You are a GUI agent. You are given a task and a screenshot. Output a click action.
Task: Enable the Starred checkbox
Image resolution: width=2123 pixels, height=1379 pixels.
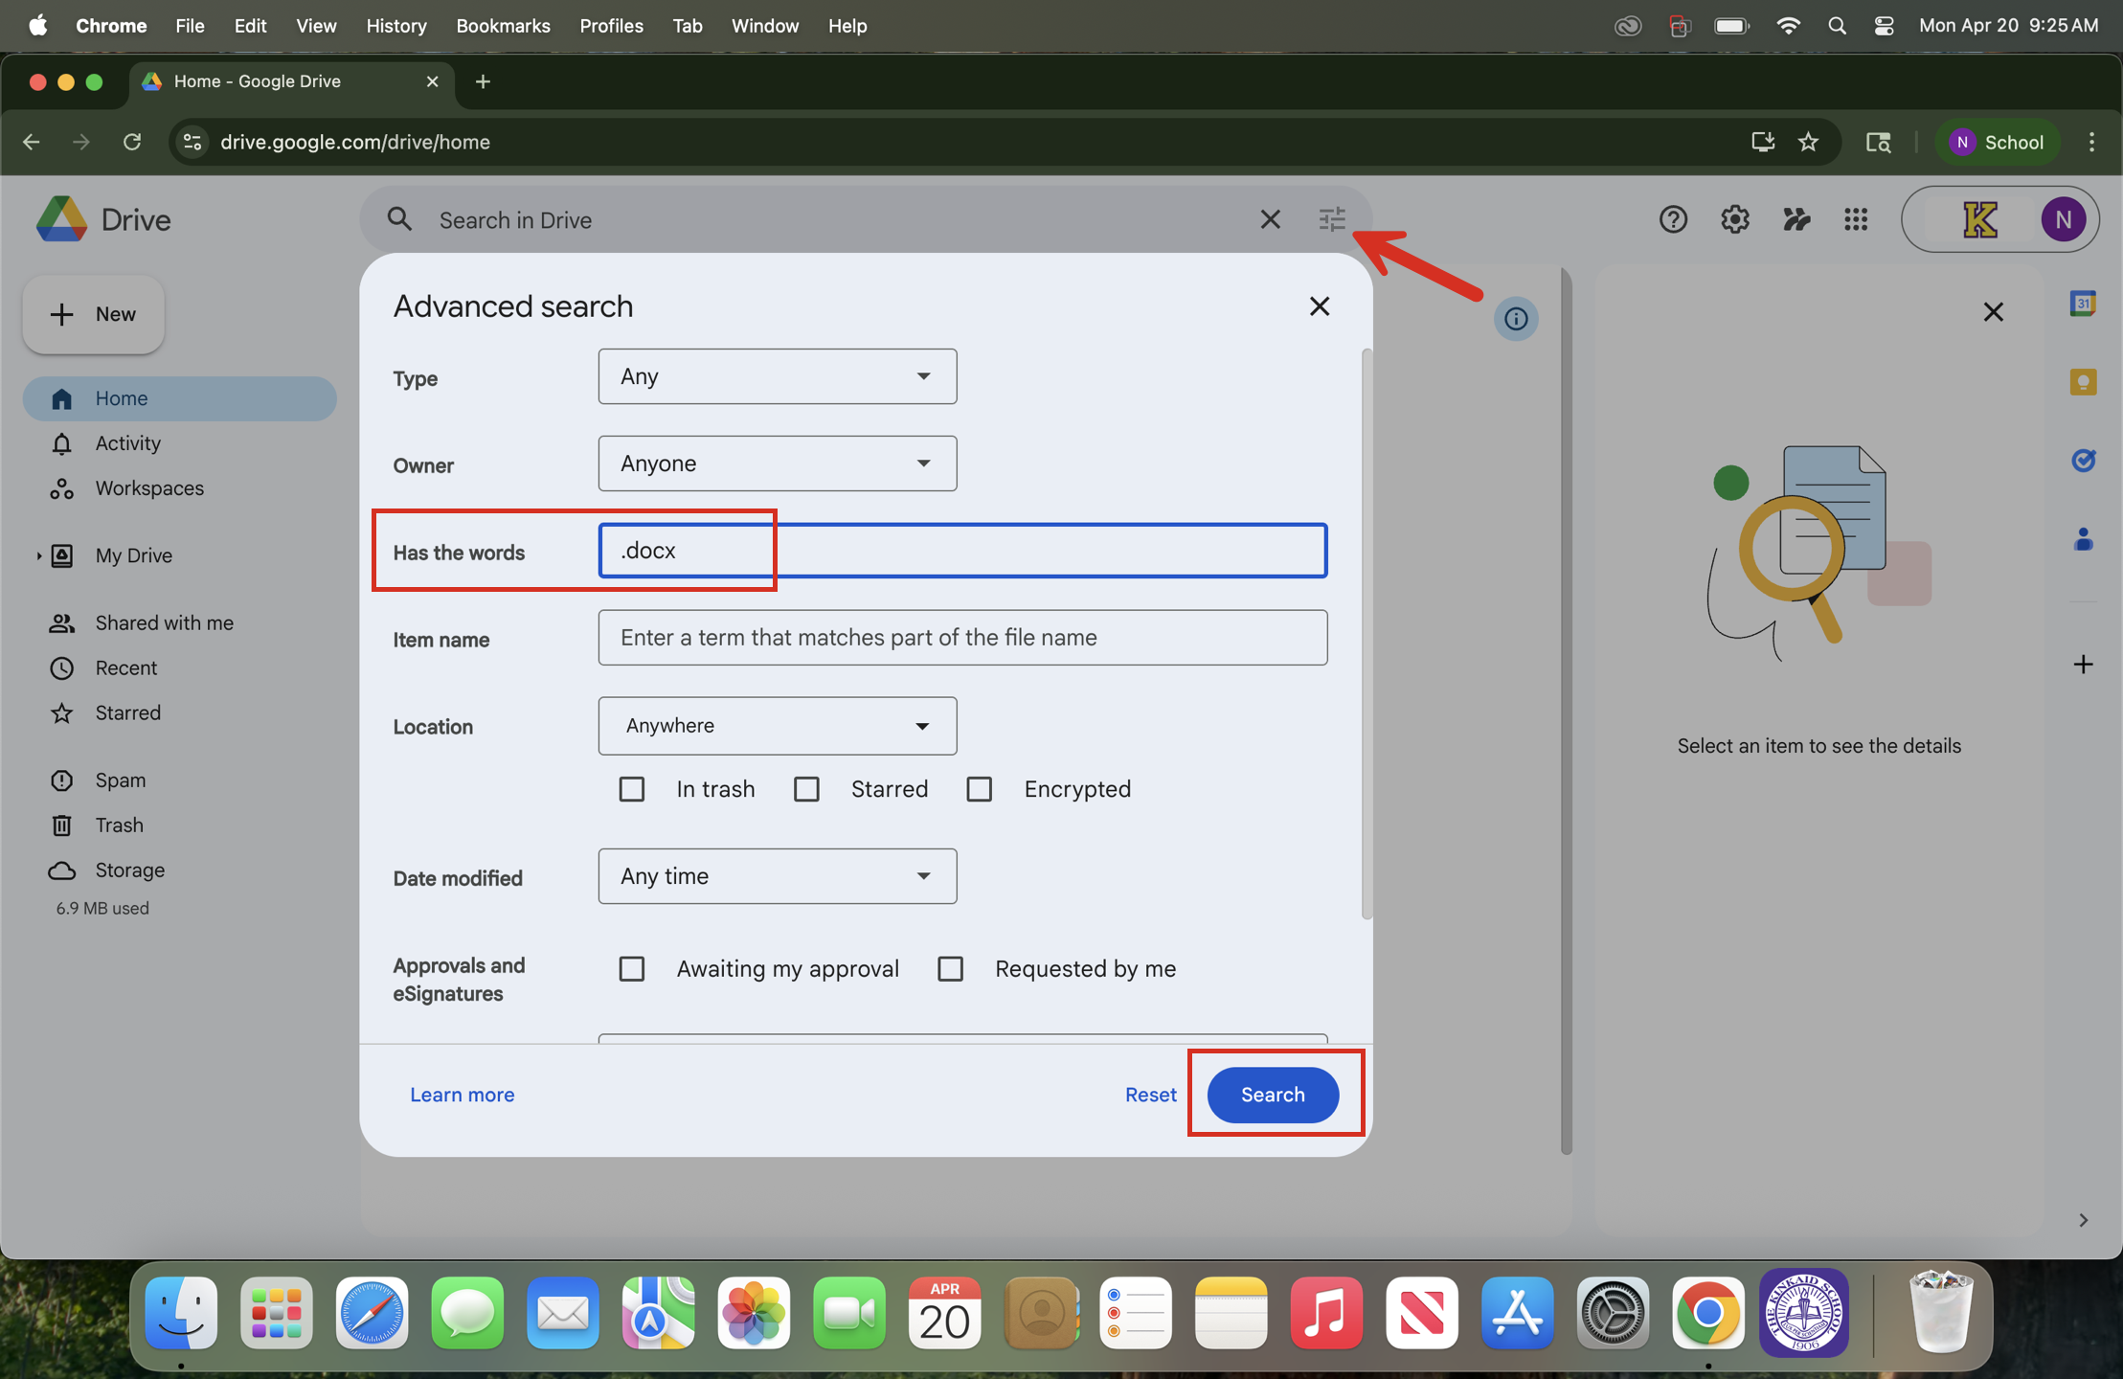[x=806, y=789]
